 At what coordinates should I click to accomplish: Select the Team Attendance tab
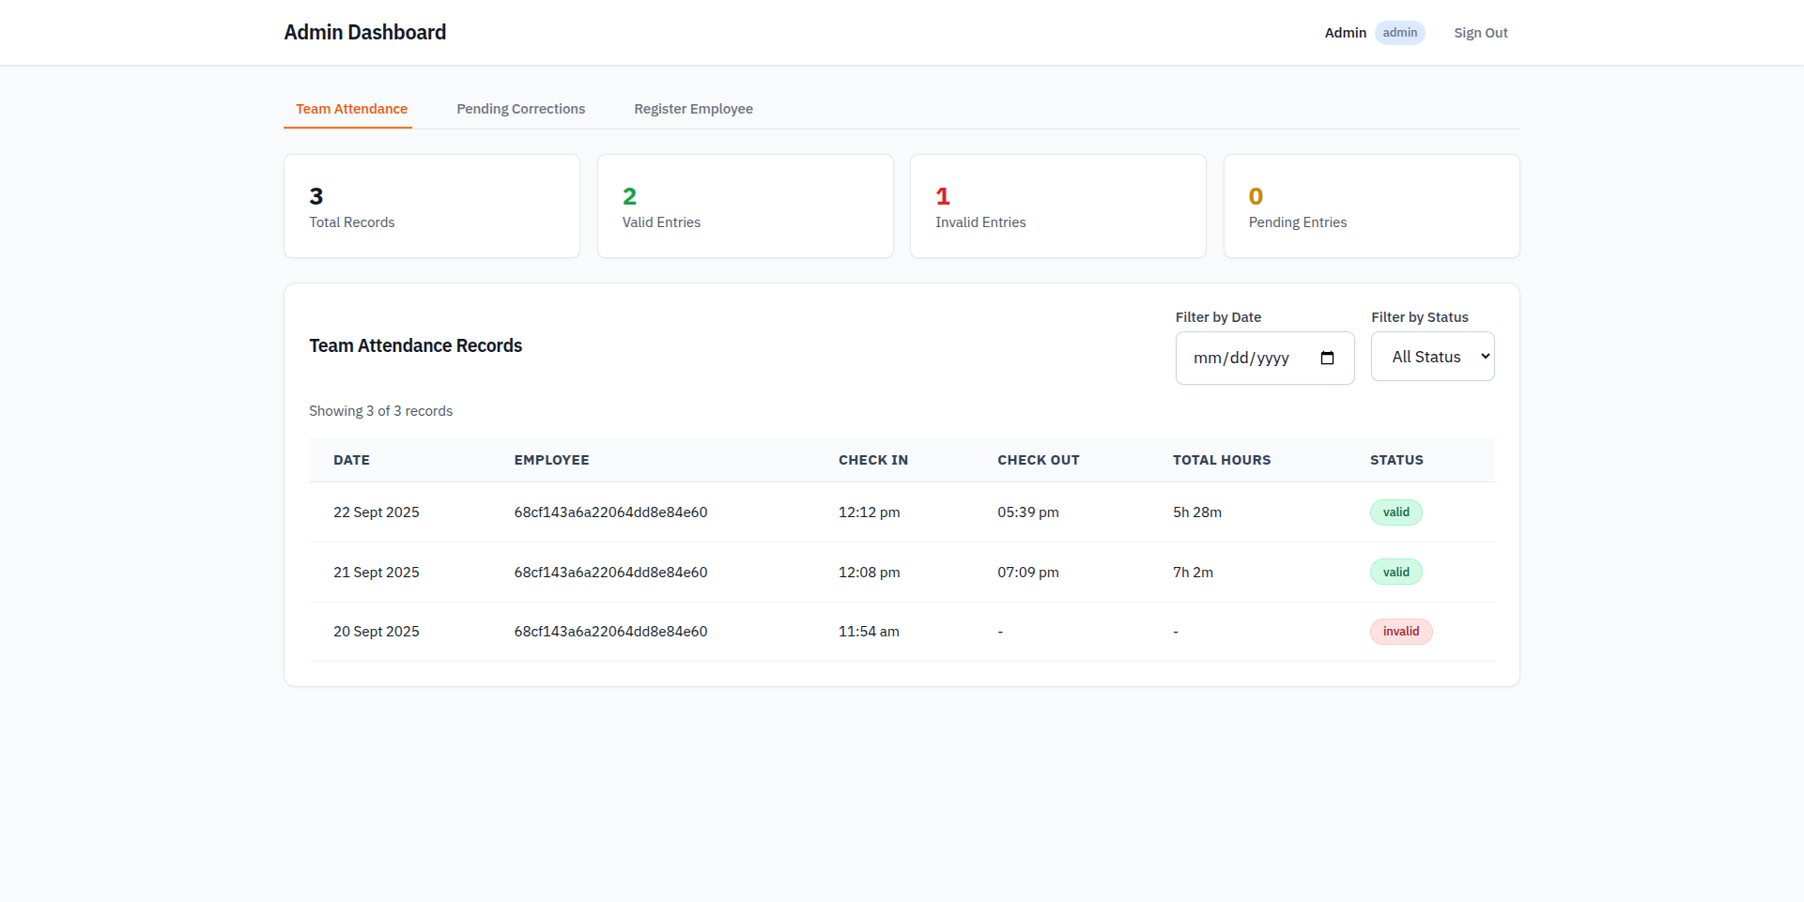pyautogui.click(x=349, y=109)
